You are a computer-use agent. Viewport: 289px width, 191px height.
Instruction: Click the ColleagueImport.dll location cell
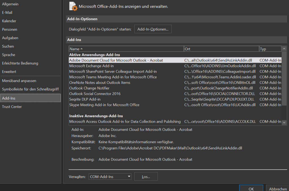point(220,71)
